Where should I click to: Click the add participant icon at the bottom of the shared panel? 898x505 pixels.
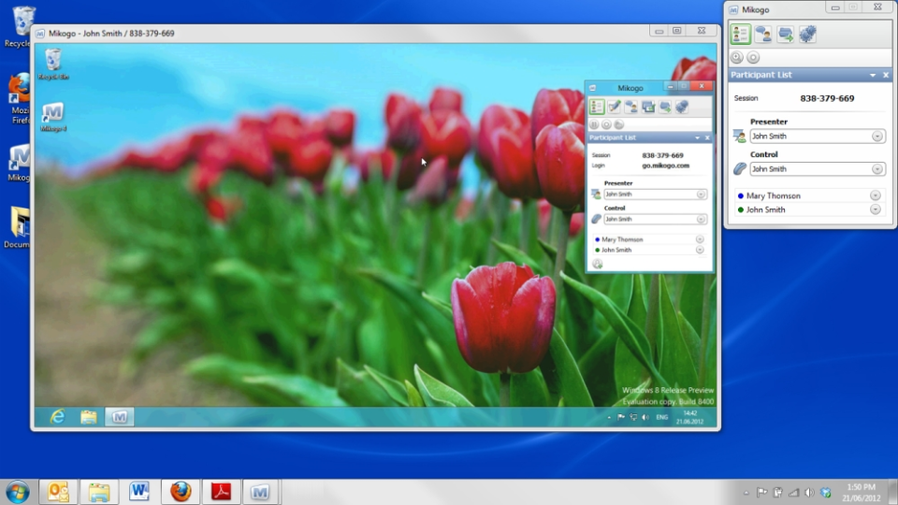[598, 264]
